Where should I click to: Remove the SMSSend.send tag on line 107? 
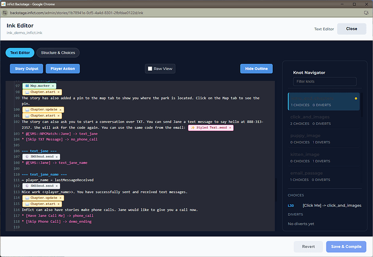point(57,157)
